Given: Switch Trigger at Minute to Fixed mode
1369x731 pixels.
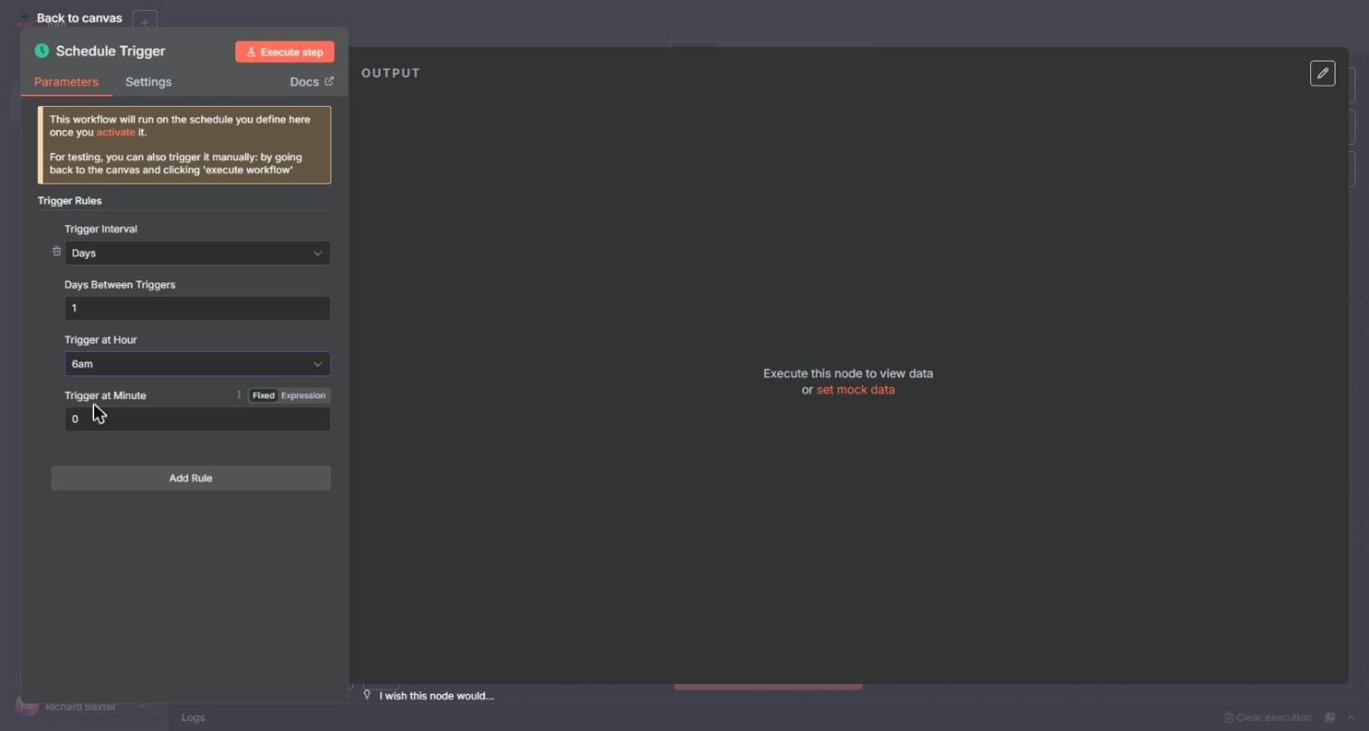Looking at the screenshot, I should click(x=263, y=395).
